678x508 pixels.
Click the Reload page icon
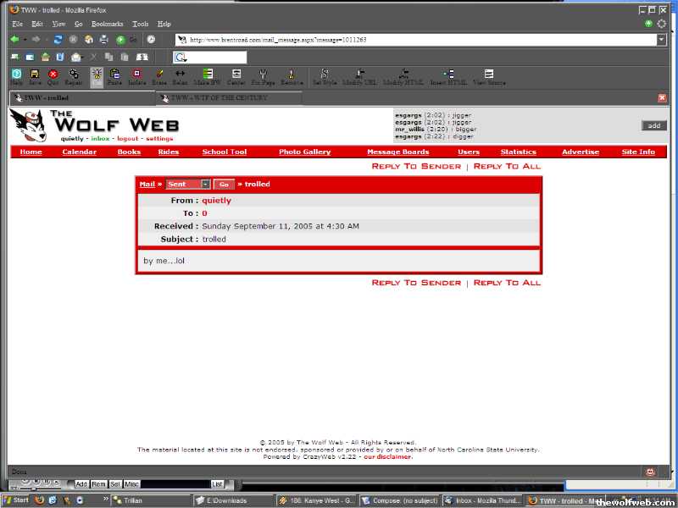click(x=58, y=40)
